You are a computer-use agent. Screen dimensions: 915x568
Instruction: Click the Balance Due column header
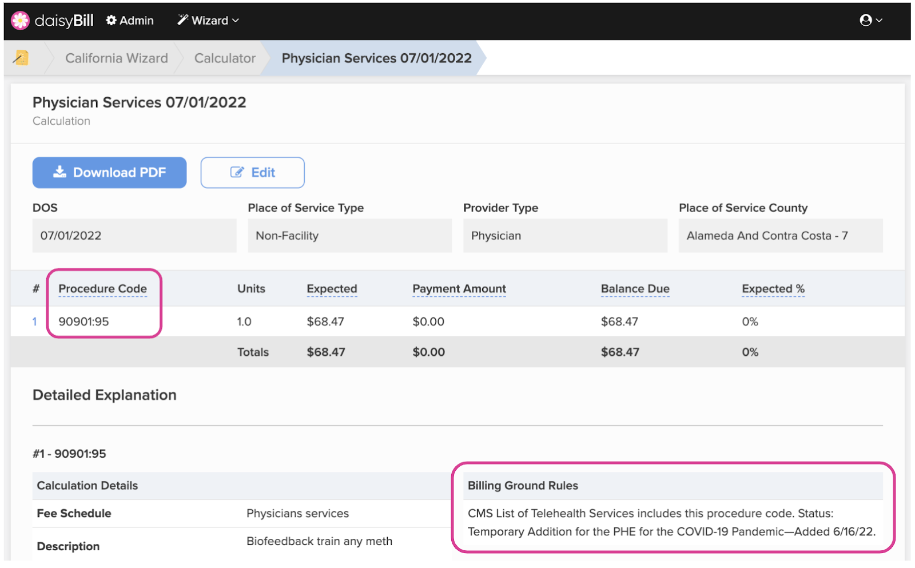[635, 289]
